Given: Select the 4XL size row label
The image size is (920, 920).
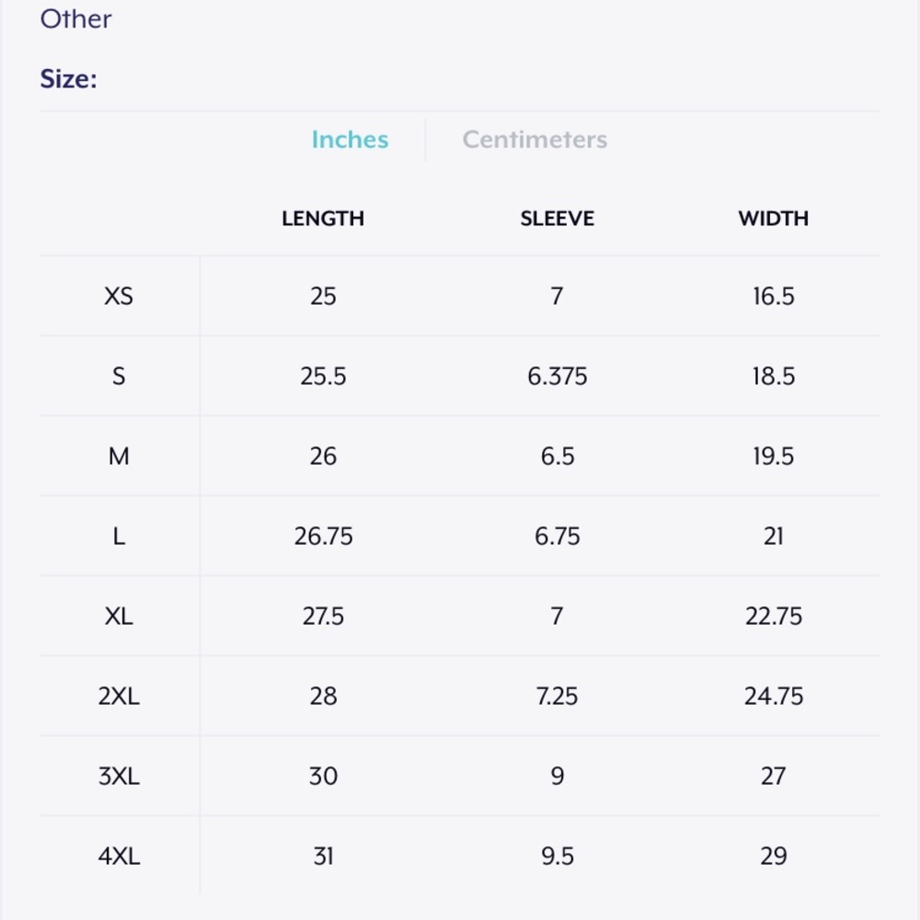Looking at the screenshot, I should (119, 856).
